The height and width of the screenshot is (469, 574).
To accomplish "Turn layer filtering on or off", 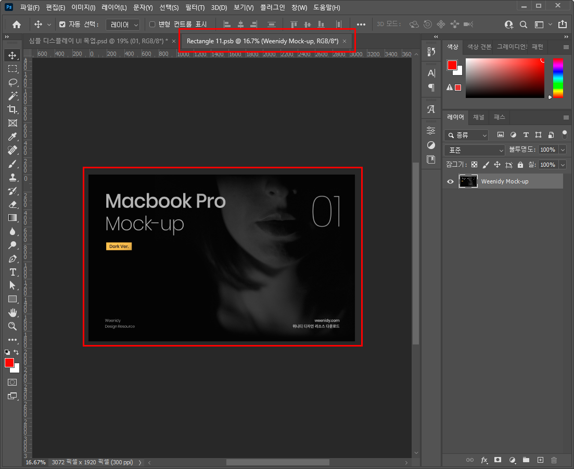I will (x=565, y=134).
